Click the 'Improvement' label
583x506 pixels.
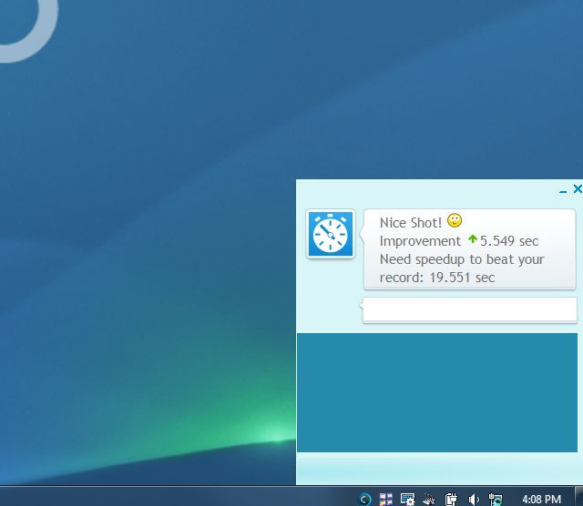click(x=420, y=241)
